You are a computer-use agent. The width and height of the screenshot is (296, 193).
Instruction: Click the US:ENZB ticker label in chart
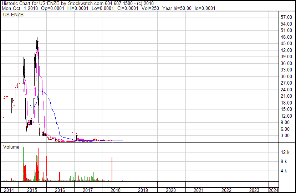(x=13, y=15)
